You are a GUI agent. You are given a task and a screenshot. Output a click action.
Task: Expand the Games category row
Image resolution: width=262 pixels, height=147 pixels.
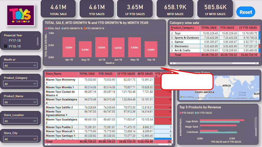172,42
